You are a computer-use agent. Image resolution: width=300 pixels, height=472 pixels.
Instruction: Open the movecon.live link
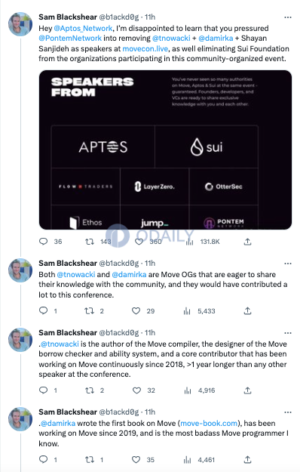click(x=145, y=48)
